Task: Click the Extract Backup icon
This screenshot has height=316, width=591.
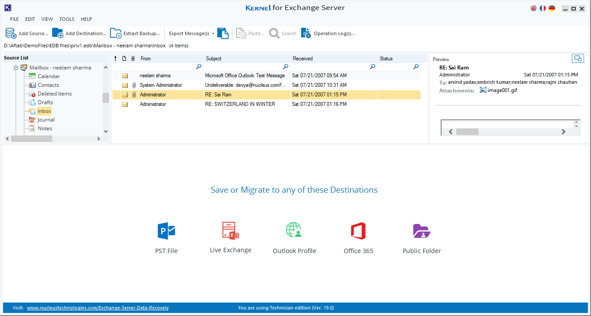Action: pos(116,33)
